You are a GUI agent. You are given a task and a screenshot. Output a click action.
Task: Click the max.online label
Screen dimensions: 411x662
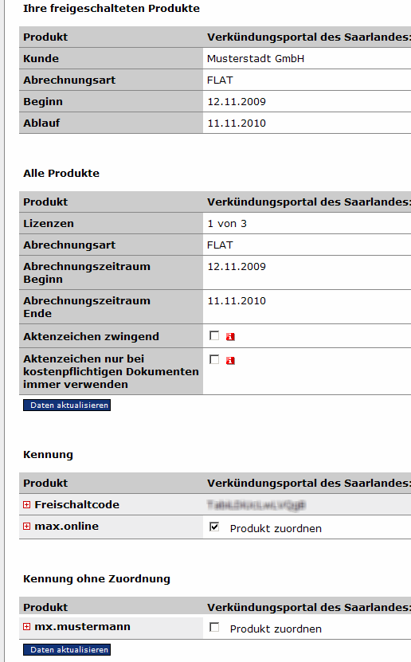point(67,526)
